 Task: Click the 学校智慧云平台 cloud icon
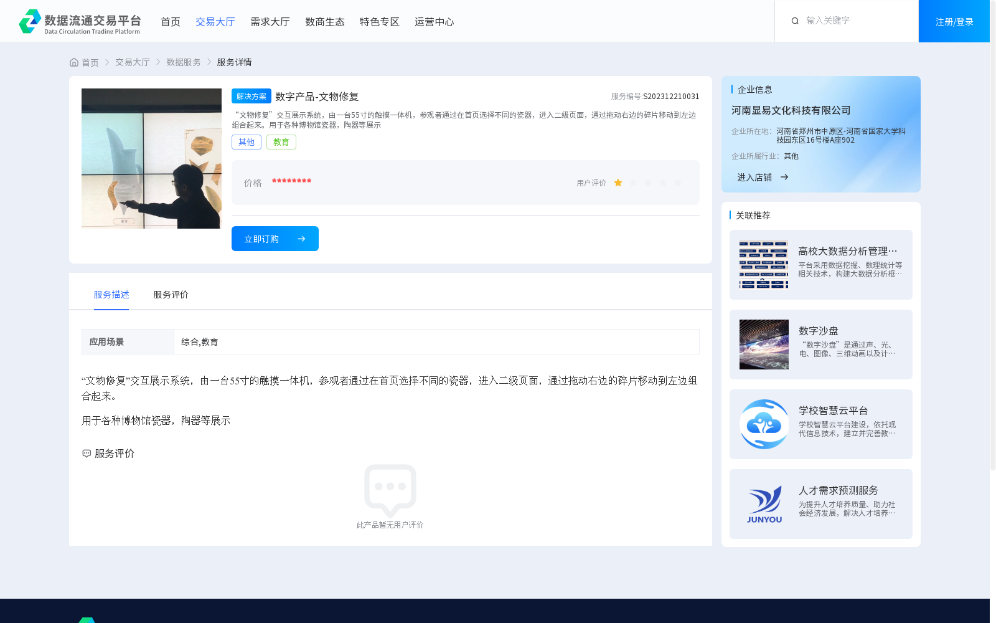pyautogui.click(x=764, y=424)
